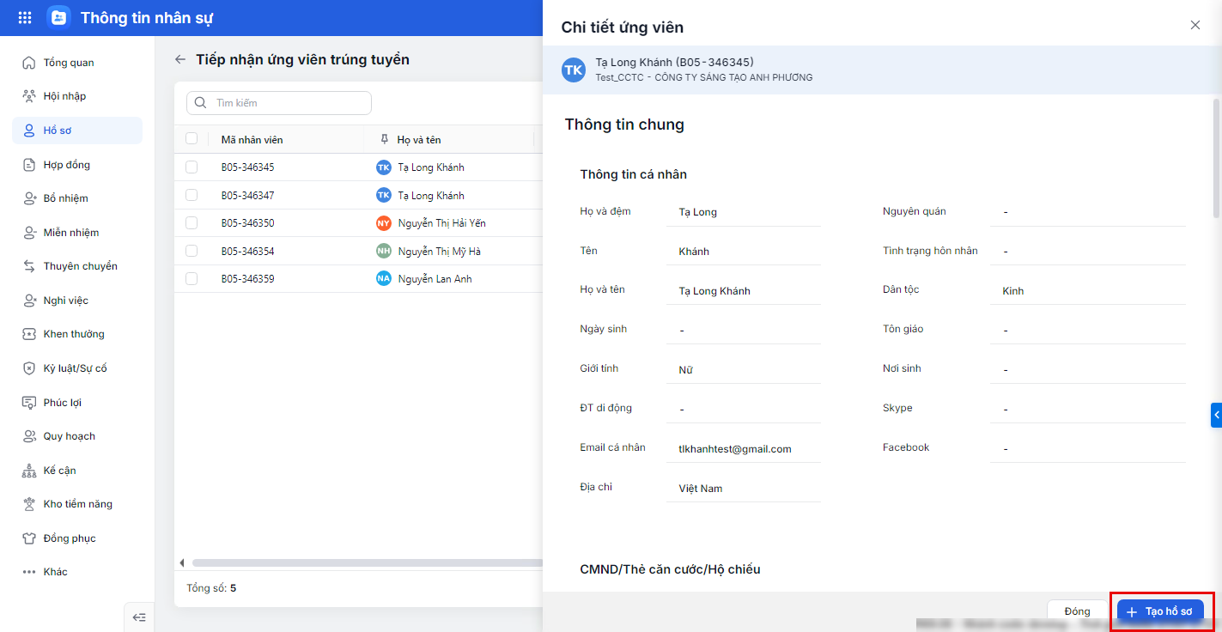Click the Tạo hồ sơ button
This screenshot has height=632, width=1222.
pos(1160,611)
